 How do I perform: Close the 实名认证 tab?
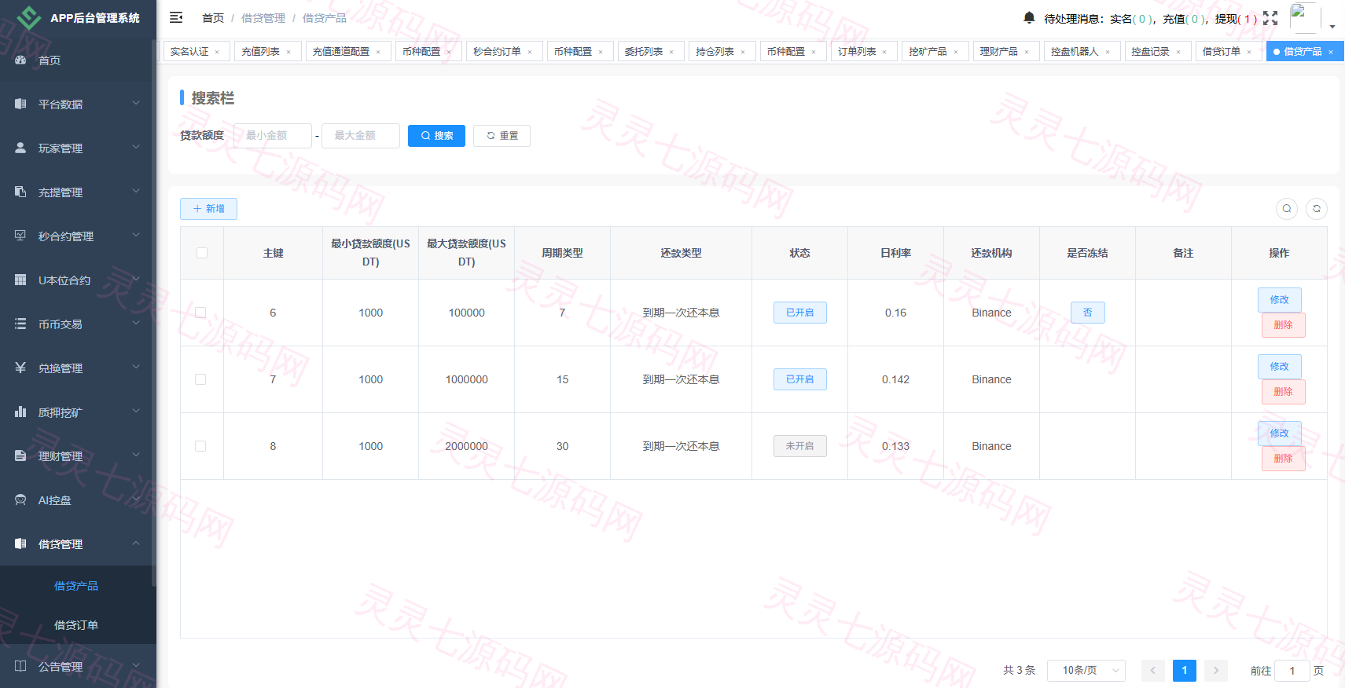[x=217, y=52]
